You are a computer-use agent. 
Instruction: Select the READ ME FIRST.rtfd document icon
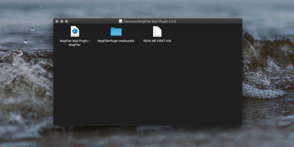pos(157,31)
